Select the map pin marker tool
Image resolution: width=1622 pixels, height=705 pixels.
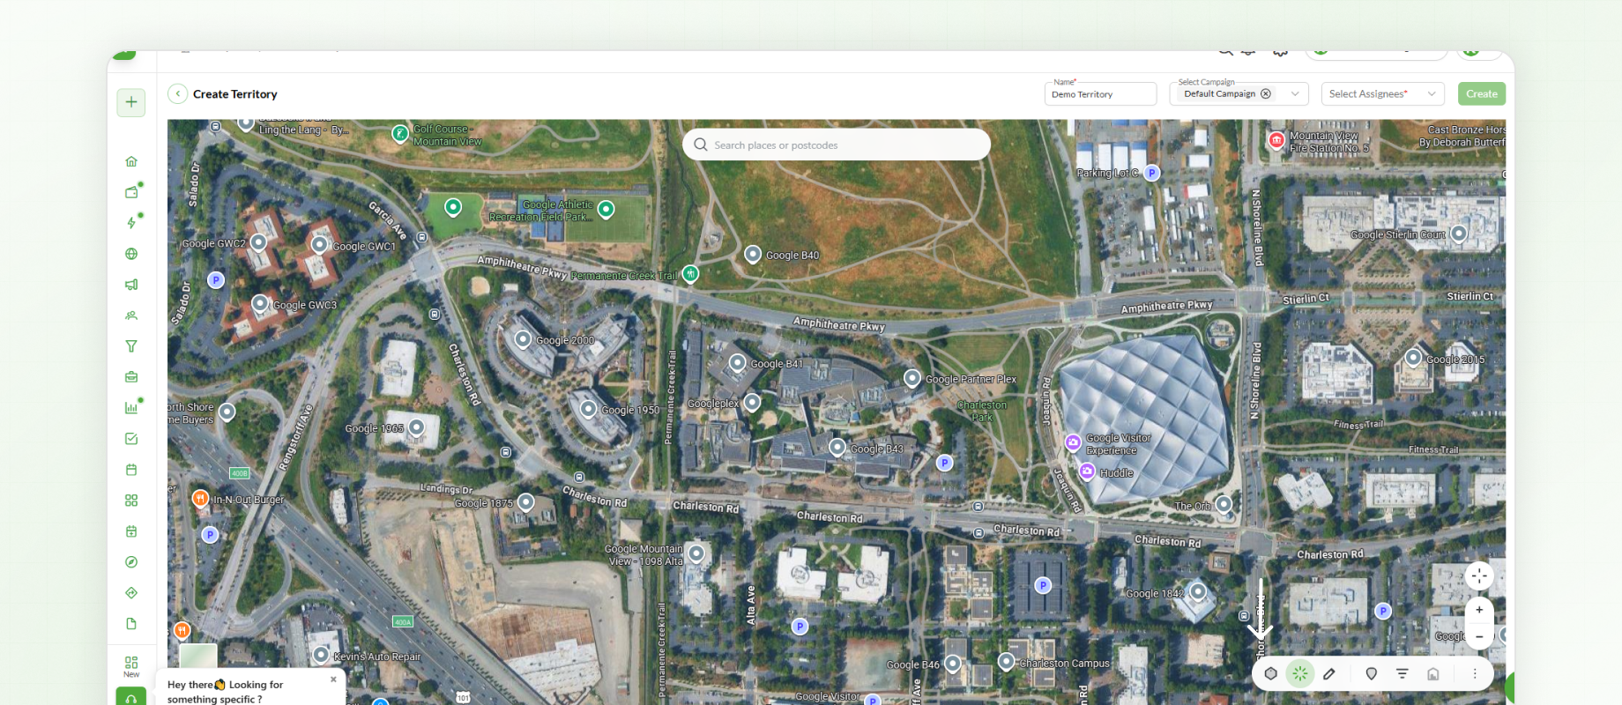(1371, 674)
